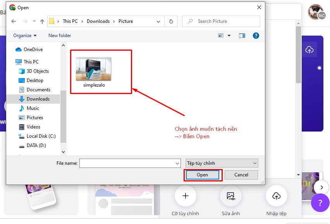Viewport: 330px width, 224px height.
Task: Open Local Disk (C:)
Action: click(37, 136)
